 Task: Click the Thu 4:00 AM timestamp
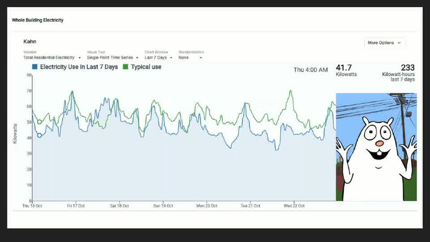(x=311, y=70)
